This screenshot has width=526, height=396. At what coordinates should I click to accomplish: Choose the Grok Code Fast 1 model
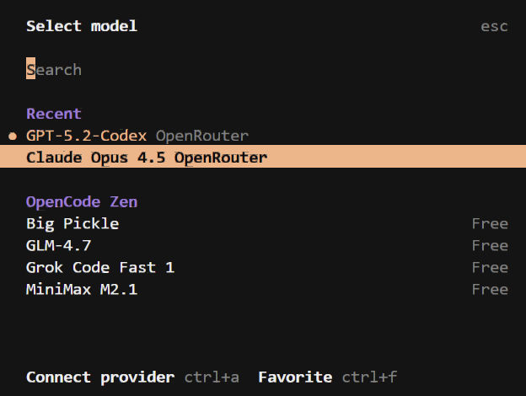coord(100,267)
